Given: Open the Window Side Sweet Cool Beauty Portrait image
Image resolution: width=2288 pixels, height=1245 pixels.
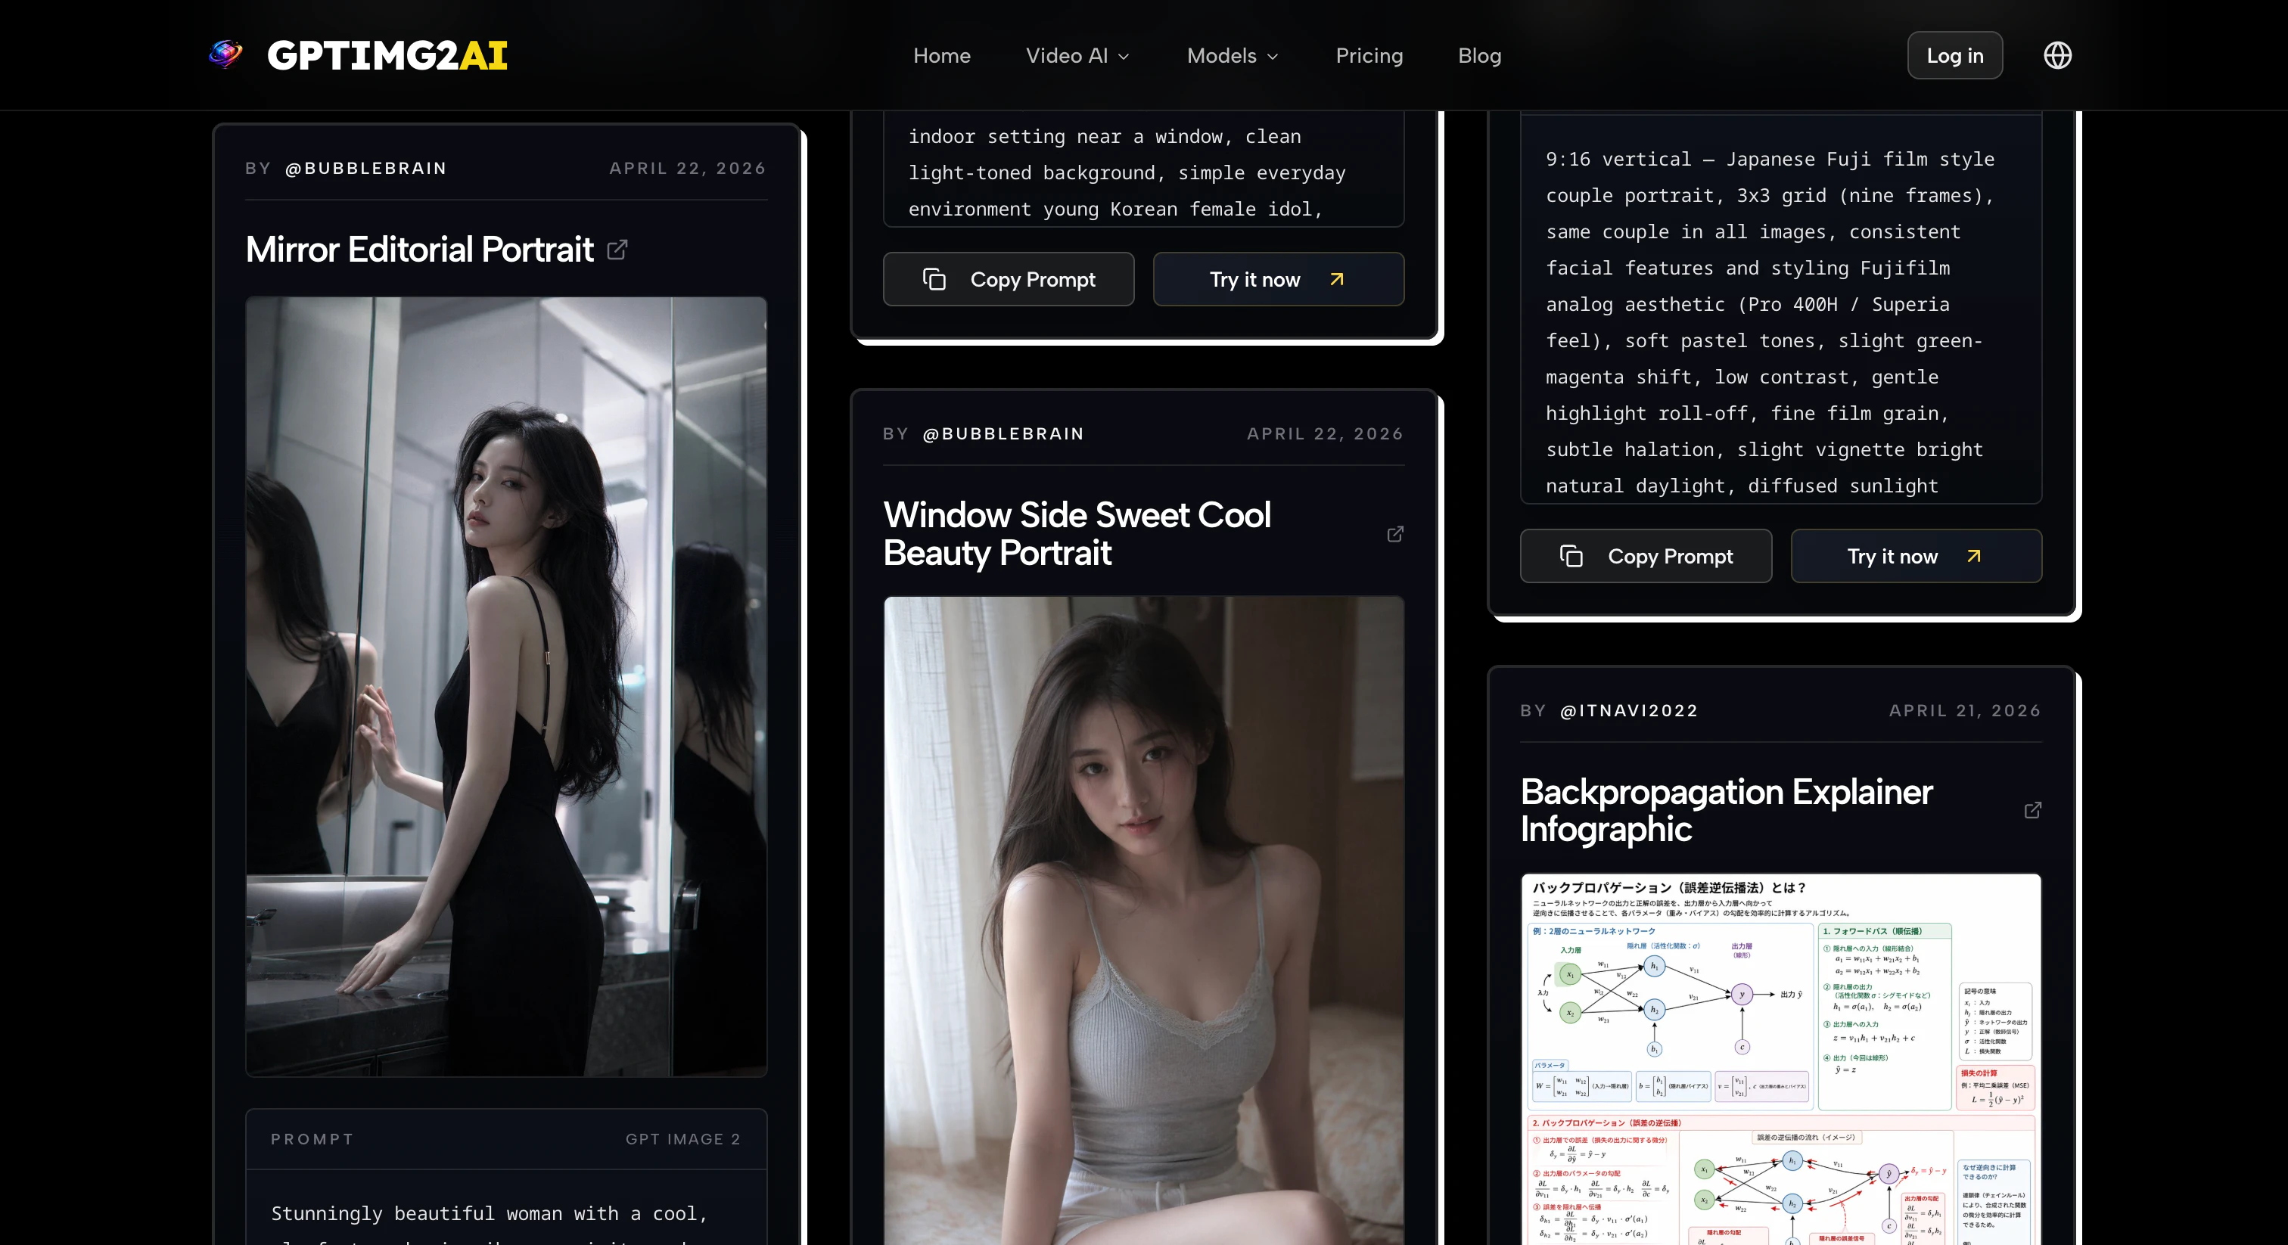Looking at the screenshot, I should (1143, 914).
